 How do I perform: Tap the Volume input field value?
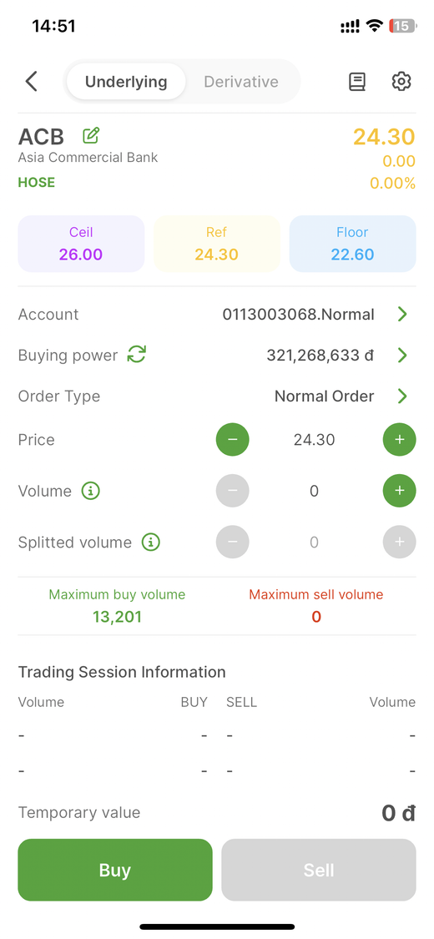[x=315, y=491]
